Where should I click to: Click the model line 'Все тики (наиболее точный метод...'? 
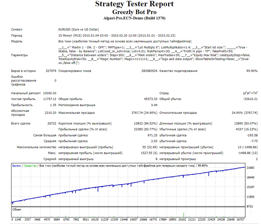125,41
